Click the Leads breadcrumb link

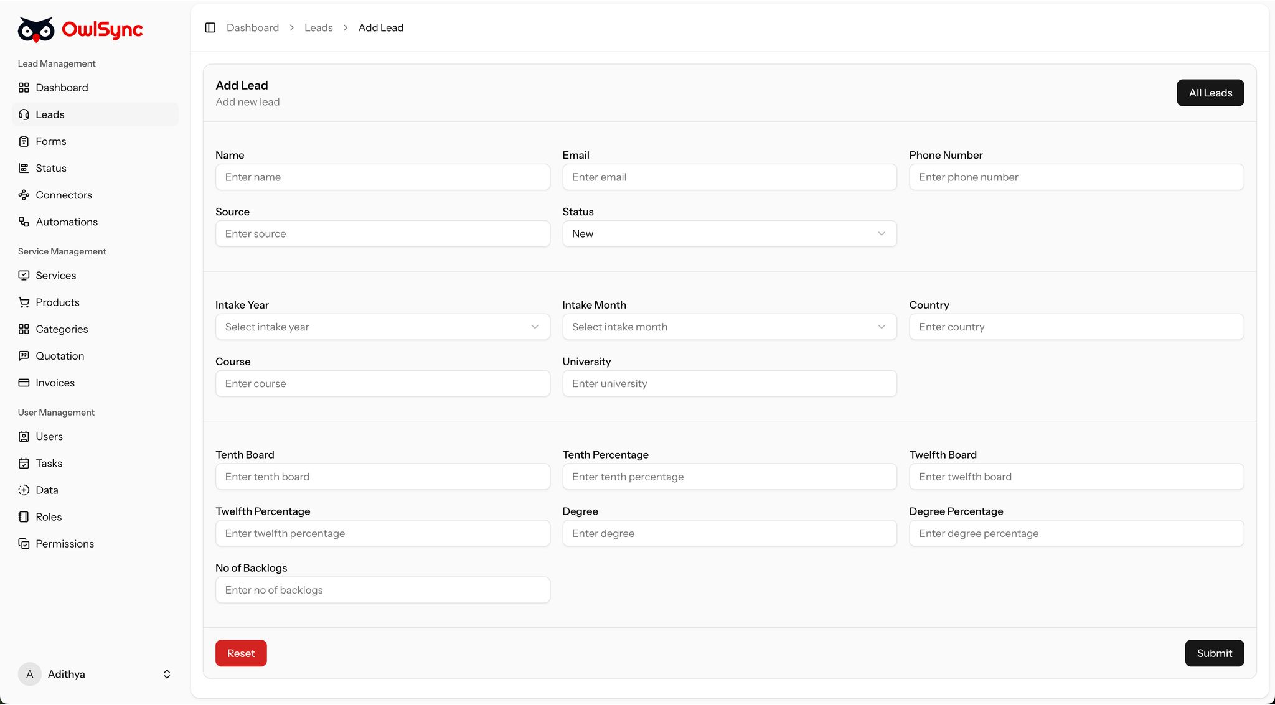point(318,28)
